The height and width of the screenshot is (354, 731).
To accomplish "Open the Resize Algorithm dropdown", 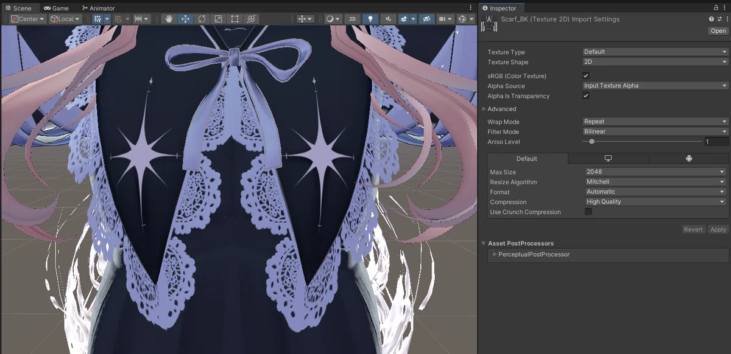I will pyautogui.click(x=655, y=182).
